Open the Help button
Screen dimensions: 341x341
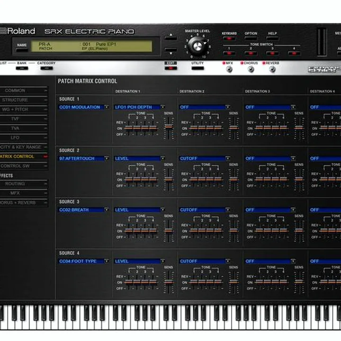(272, 38)
